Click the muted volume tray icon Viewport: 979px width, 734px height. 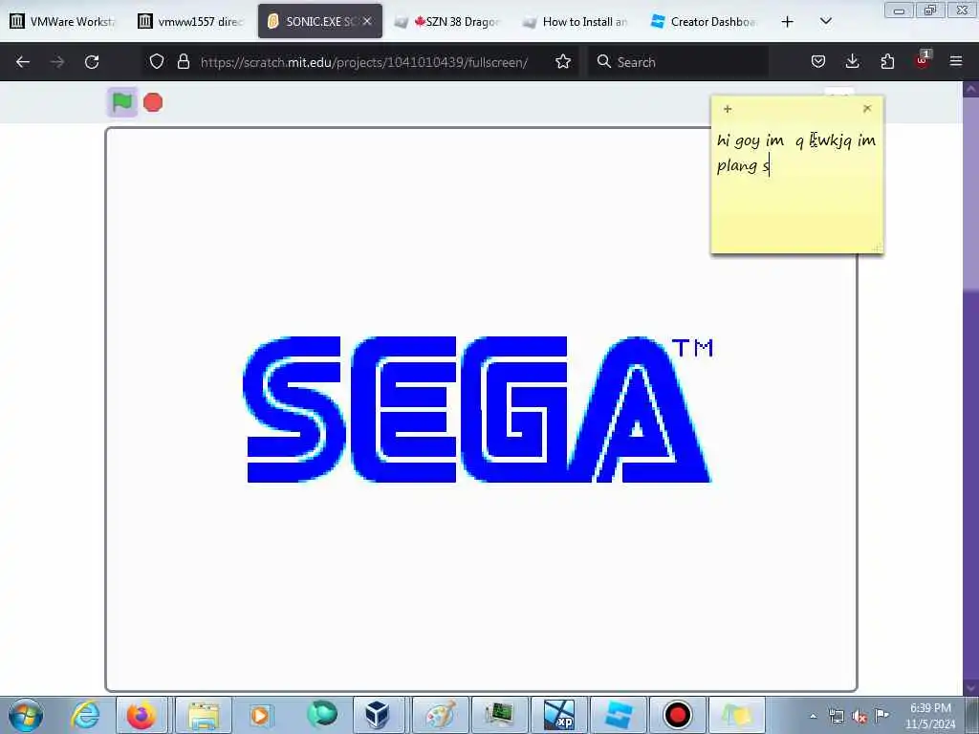point(859,717)
